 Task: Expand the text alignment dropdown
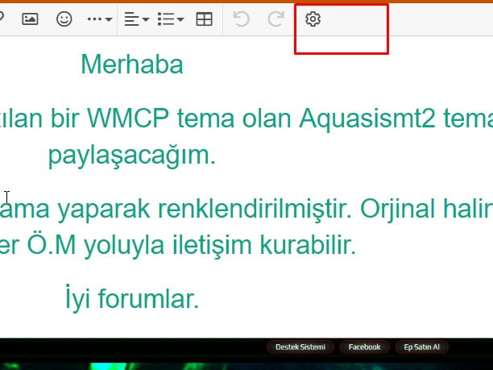pos(137,19)
